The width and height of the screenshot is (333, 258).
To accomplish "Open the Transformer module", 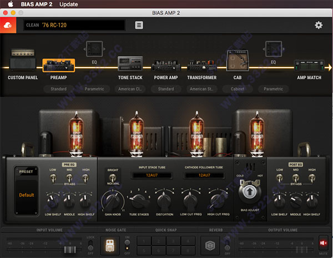I will click(x=201, y=67).
